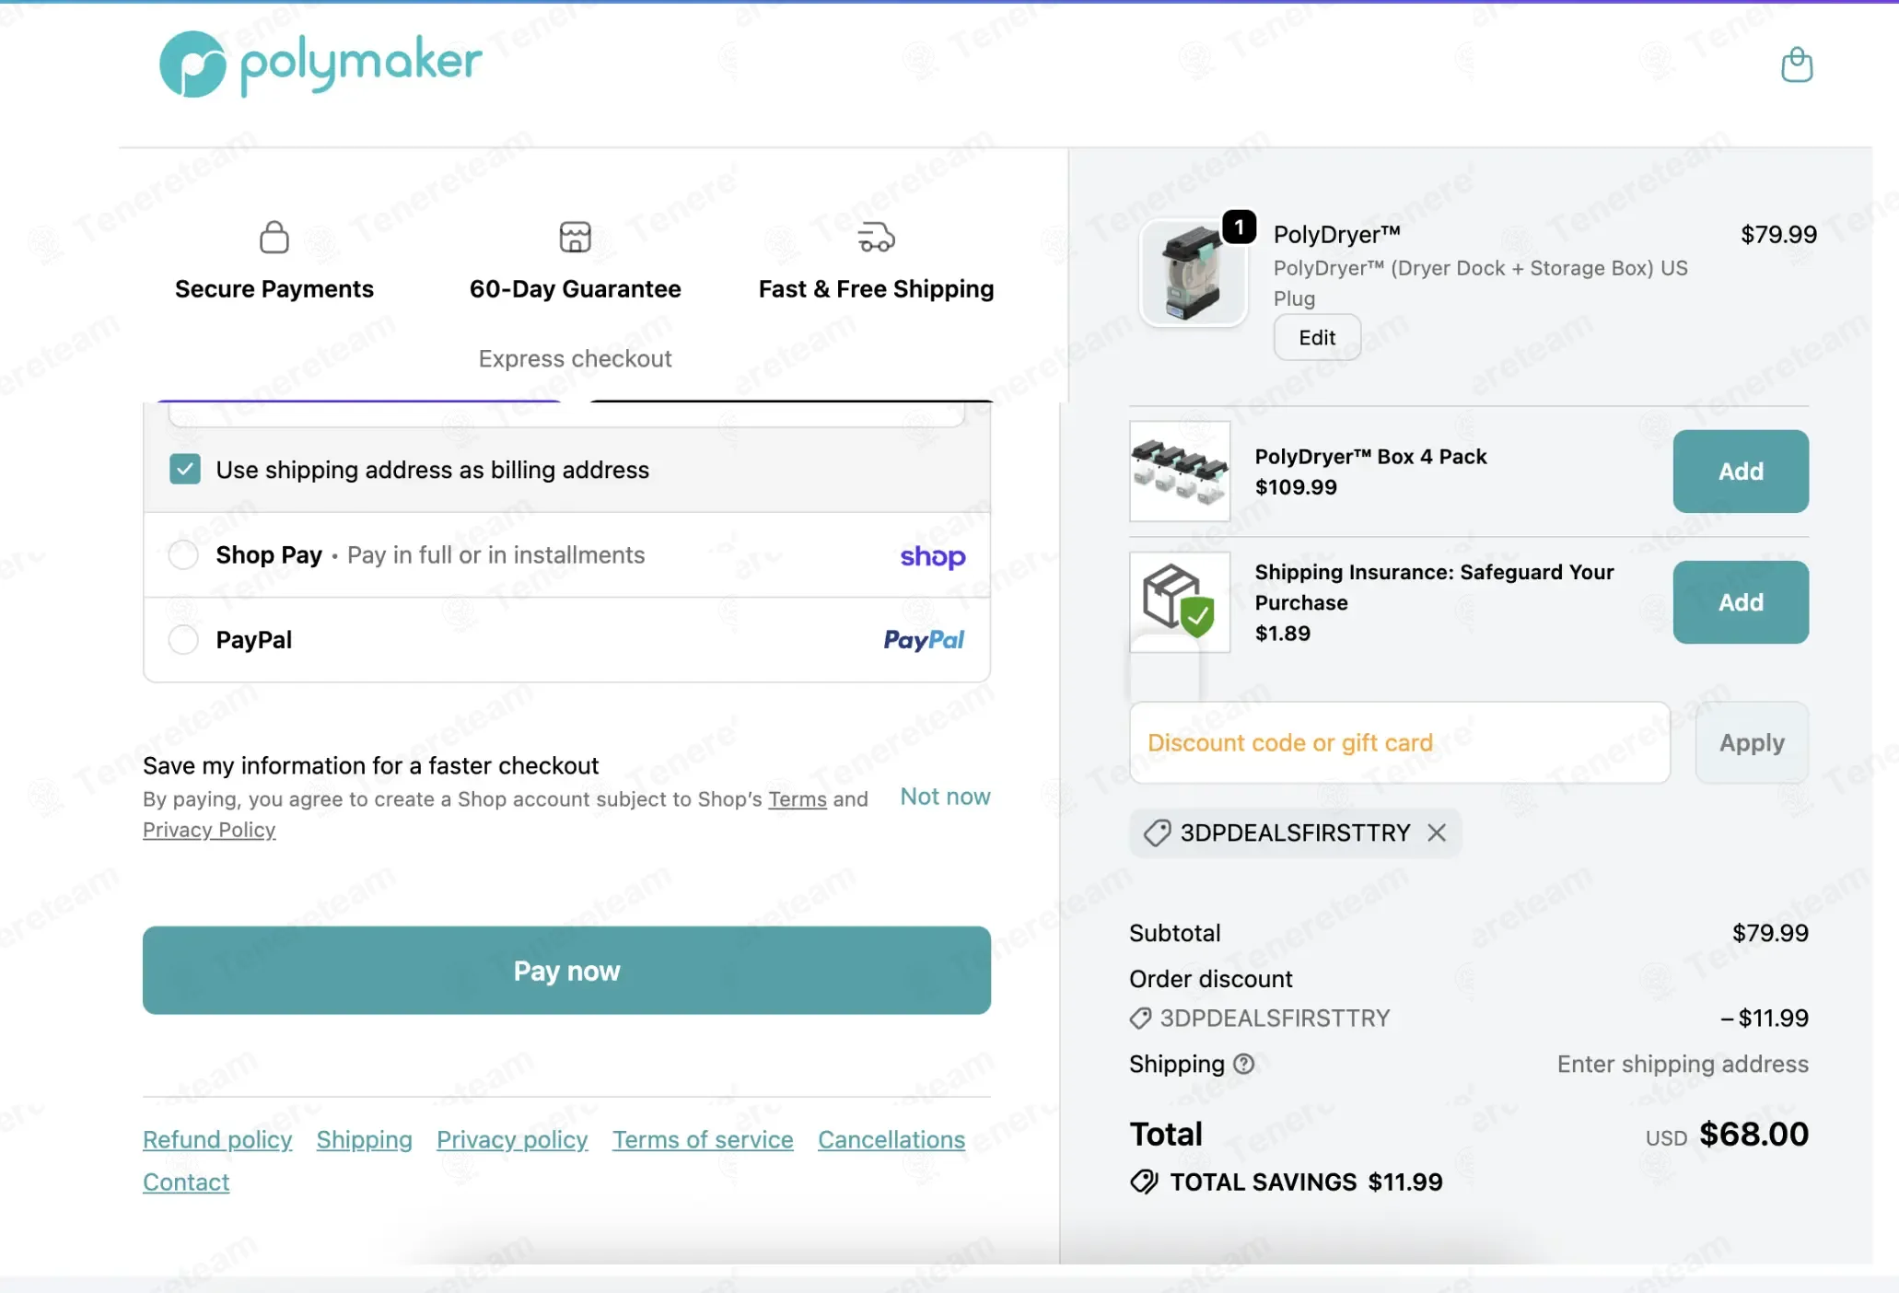Add PolyDryer Box 4 Pack to order
Screen dimensions: 1899x1293
[1740, 472]
